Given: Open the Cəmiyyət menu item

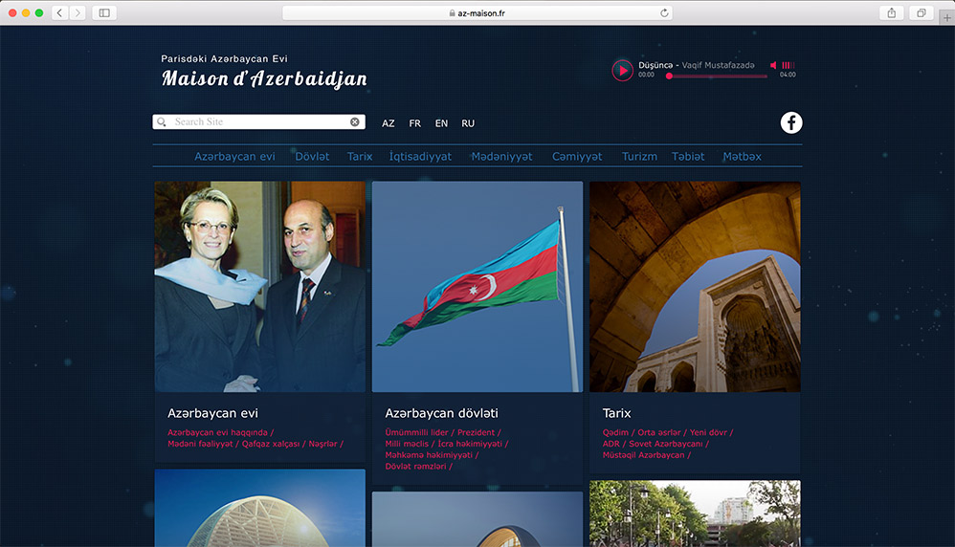Looking at the screenshot, I should click(577, 157).
